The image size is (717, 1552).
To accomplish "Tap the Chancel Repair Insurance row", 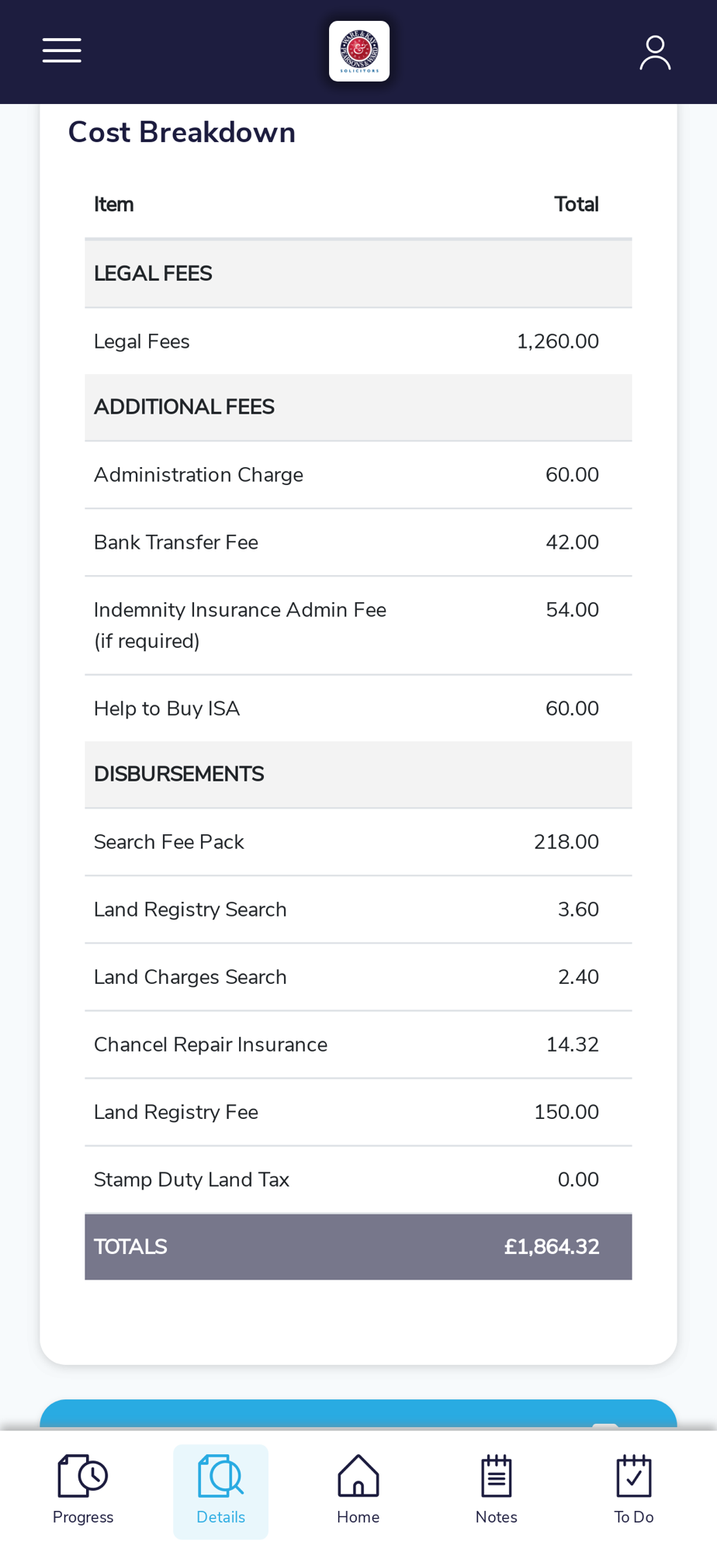I will click(x=358, y=1044).
